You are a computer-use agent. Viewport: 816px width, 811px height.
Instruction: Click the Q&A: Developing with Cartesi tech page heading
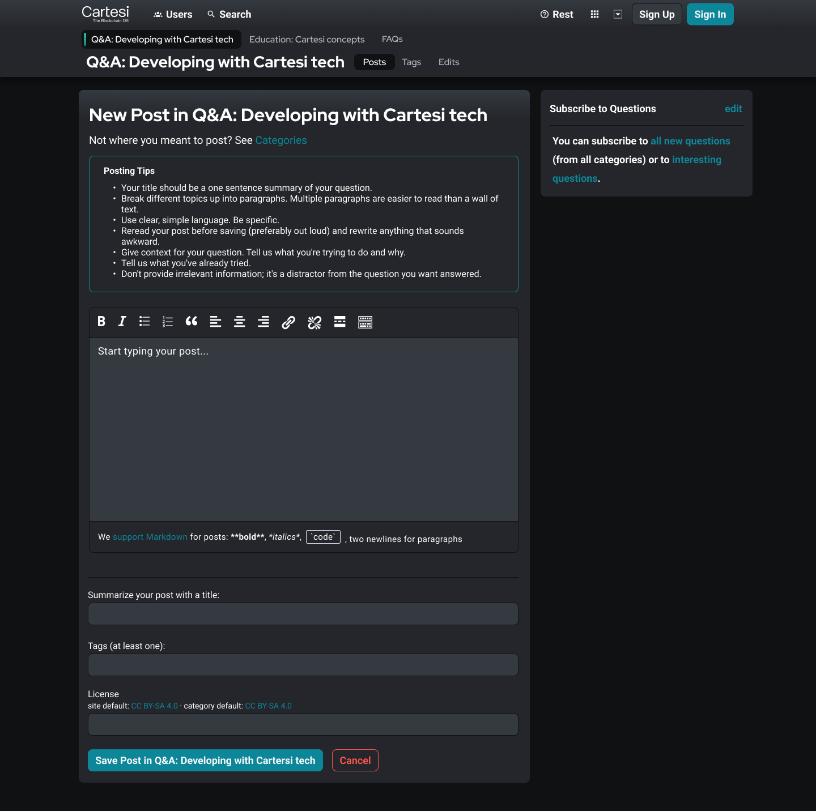tap(215, 62)
